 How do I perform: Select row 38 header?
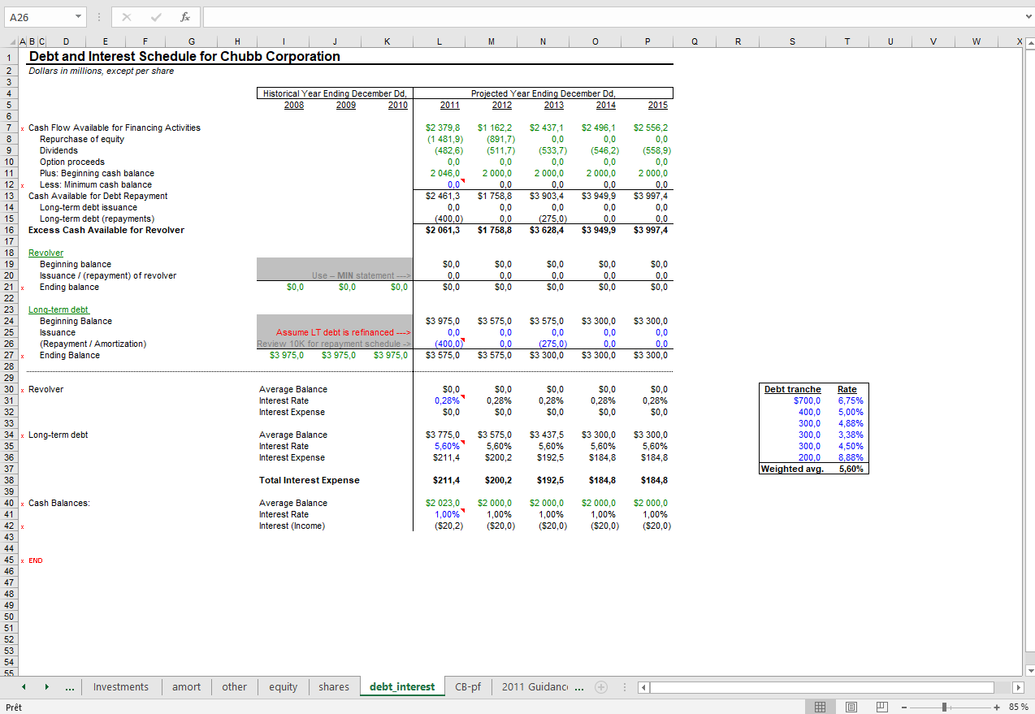pyautogui.click(x=8, y=480)
